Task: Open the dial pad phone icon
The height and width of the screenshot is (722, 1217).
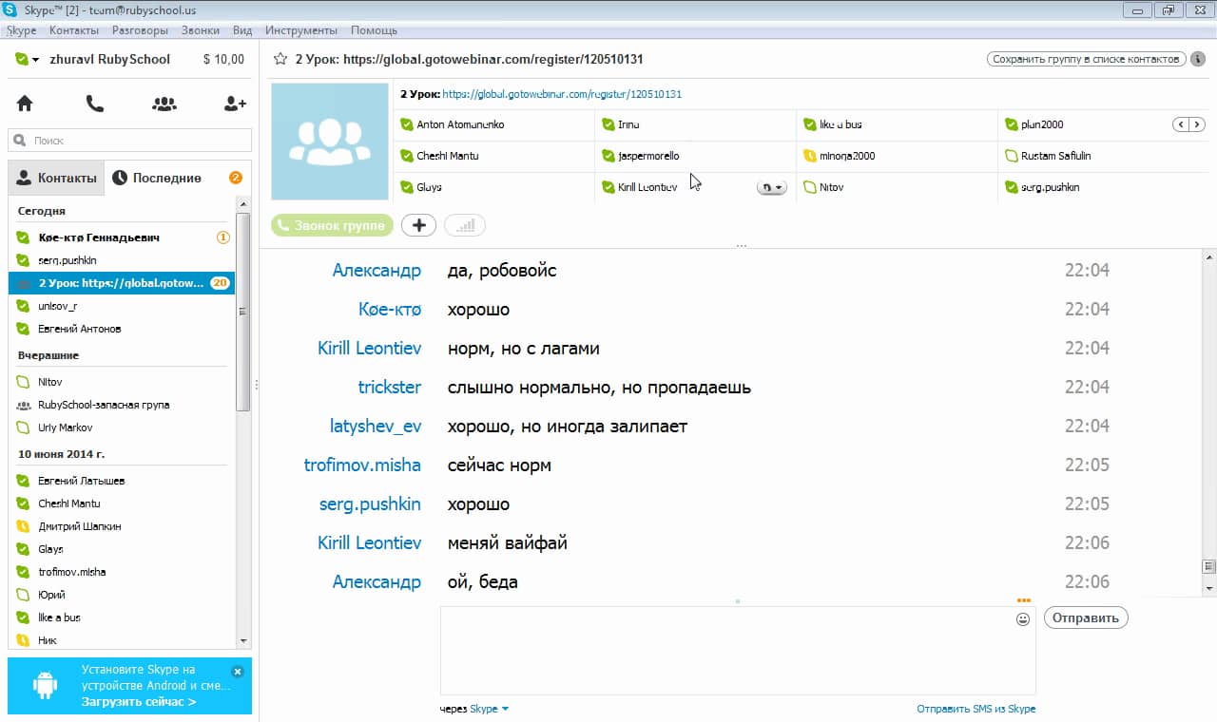Action: coord(94,104)
